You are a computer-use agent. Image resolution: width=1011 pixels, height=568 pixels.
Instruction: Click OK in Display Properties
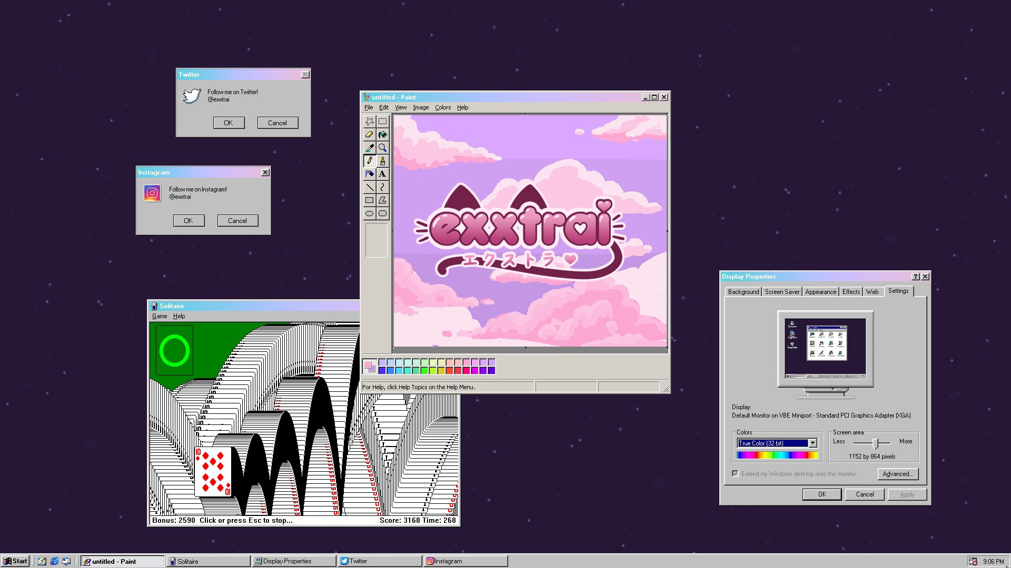click(x=822, y=494)
